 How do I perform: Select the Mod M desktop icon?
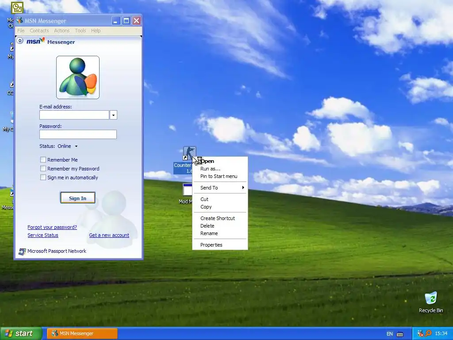click(x=187, y=190)
